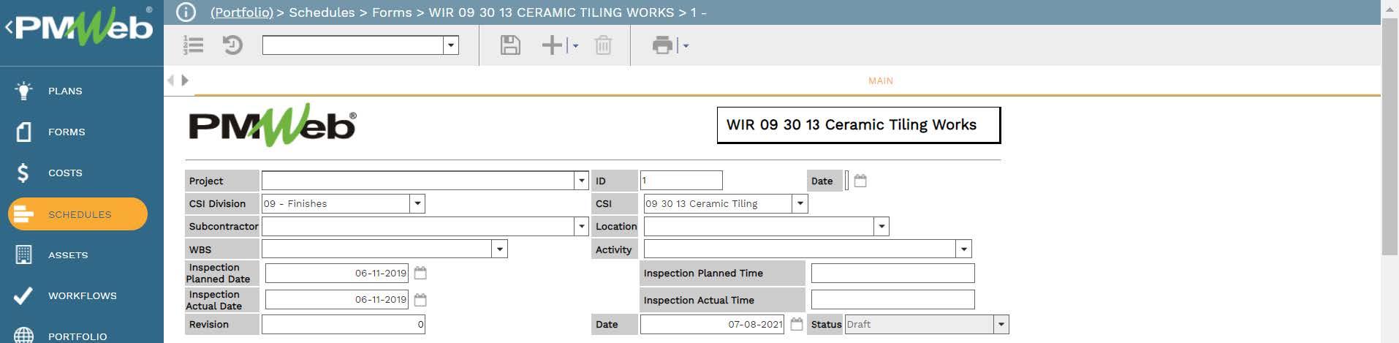
Task: Add a new record with plus icon
Action: pos(552,45)
